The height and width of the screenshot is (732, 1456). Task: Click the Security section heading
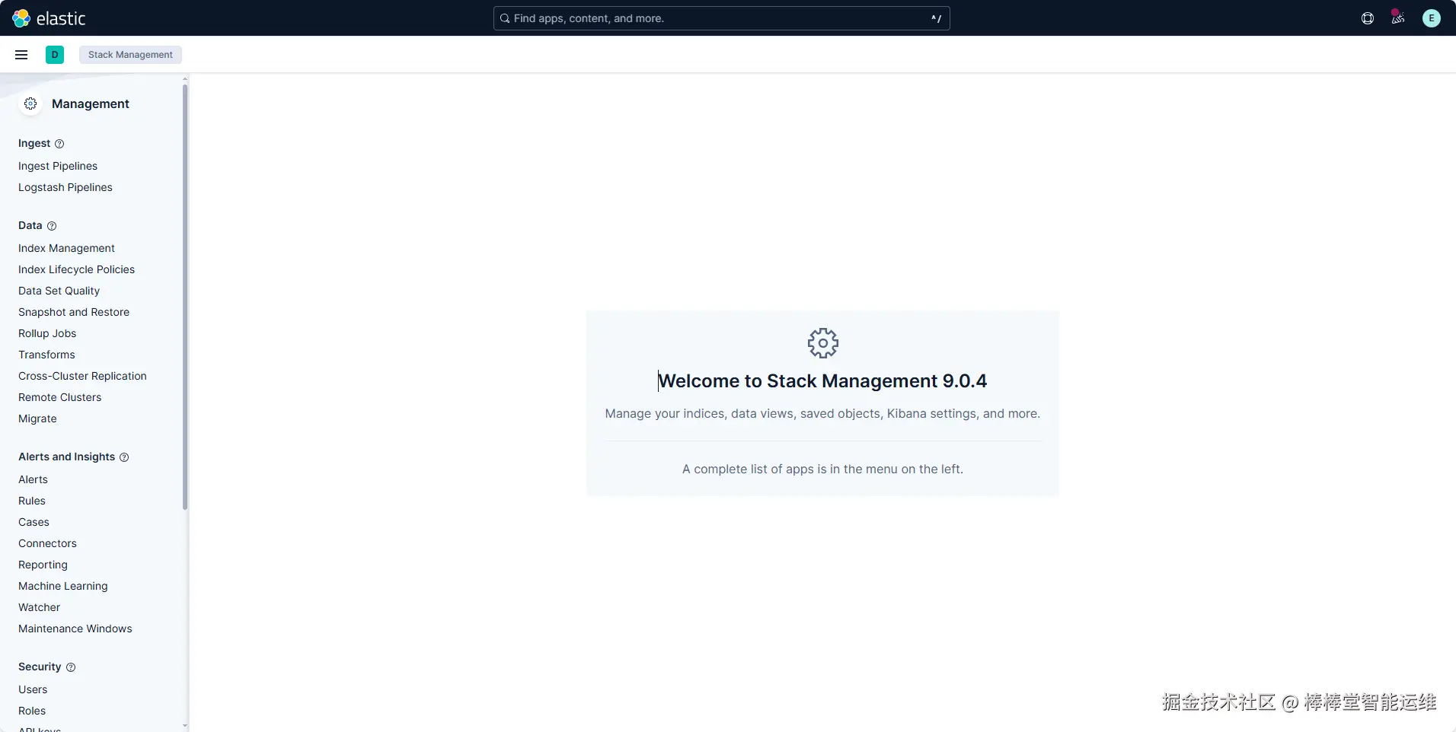[x=40, y=667]
